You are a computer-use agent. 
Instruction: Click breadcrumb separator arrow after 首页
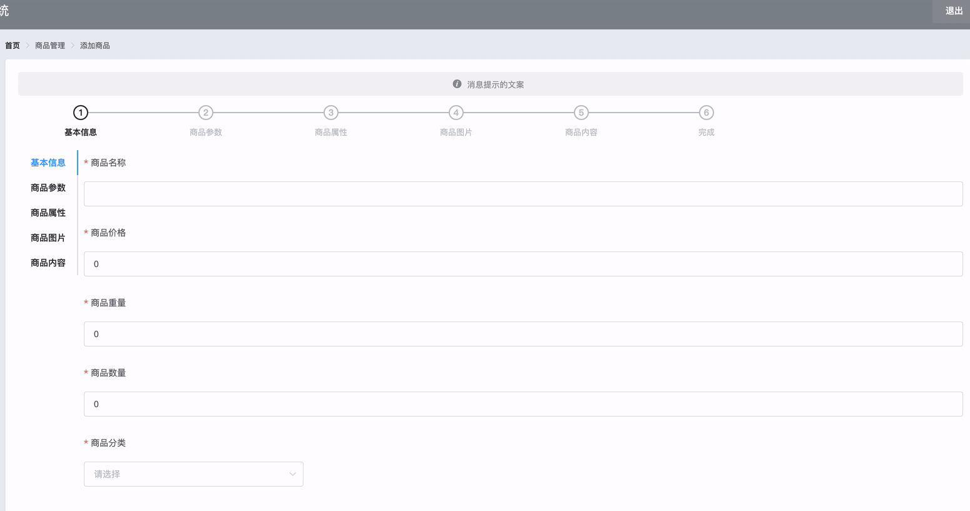click(x=28, y=46)
